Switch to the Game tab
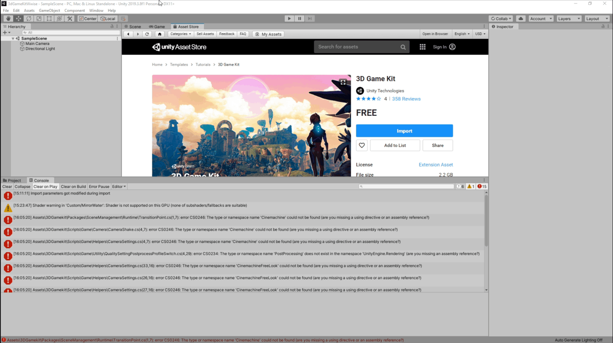The width and height of the screenshot is (613, 343). click(x=157, y=27)
